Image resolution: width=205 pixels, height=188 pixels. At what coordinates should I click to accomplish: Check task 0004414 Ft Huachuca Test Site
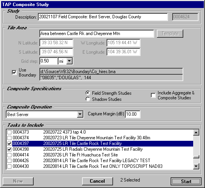[9, 155]
